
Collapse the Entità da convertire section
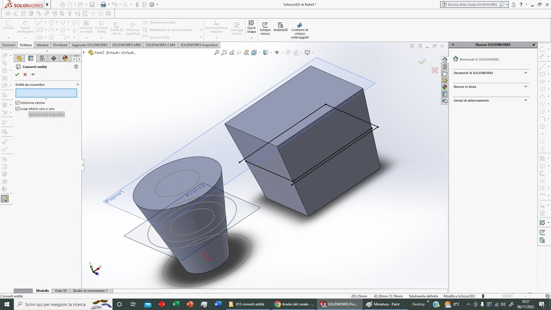point(77,85)
